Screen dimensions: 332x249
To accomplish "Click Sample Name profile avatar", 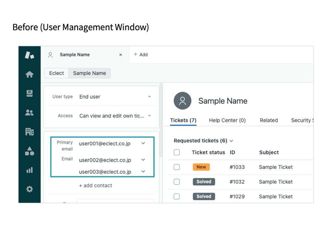I will (x=183, y=101).
